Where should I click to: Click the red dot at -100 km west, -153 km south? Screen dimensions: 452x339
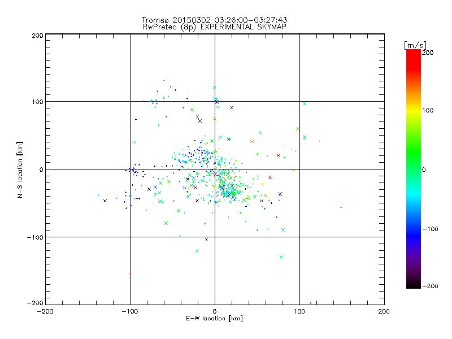[131, 273]
